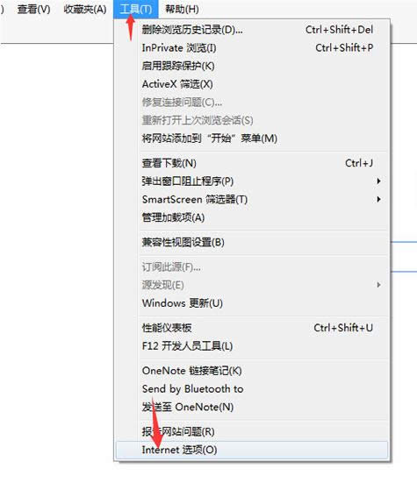Open Internet 选项(O) at menu bottom

252,450
